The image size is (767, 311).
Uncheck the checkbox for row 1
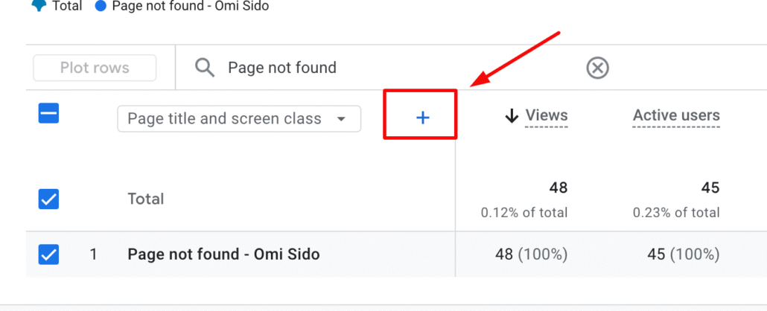click(x=48, y=254)
